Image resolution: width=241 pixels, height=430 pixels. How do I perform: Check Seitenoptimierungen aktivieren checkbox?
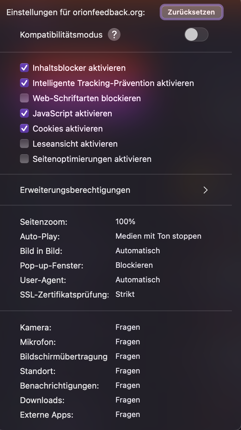[24, 159]
